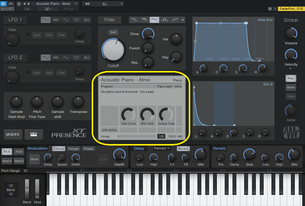Choose the first lowpass filter shape icon
Image resolution: width=305 pixels, height=206 pixels.
[x=134, y=20]
